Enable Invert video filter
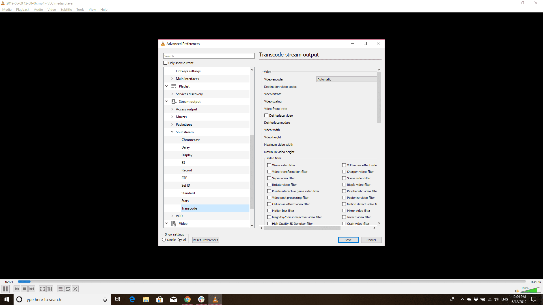The image size is (543, 305). pyautogui.click(x=344, y=217)
